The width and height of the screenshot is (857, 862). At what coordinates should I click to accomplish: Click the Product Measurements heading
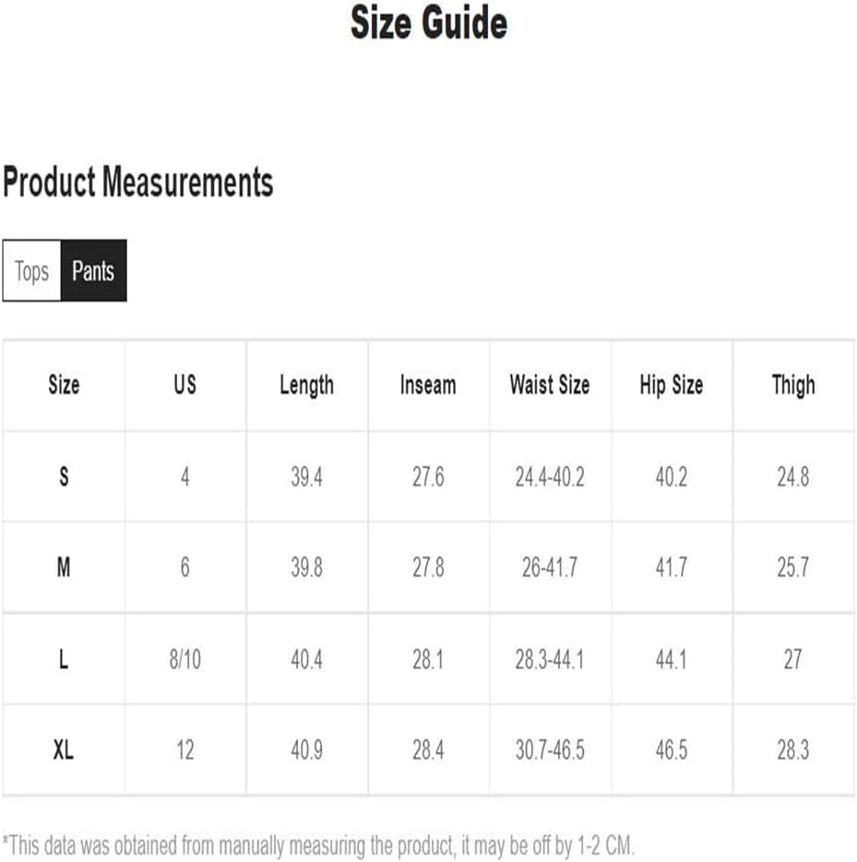pos(137,182)
